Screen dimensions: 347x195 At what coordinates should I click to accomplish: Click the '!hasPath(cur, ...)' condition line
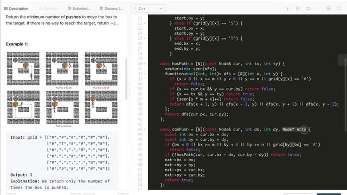pyautogui.click(x=233, y=154)
